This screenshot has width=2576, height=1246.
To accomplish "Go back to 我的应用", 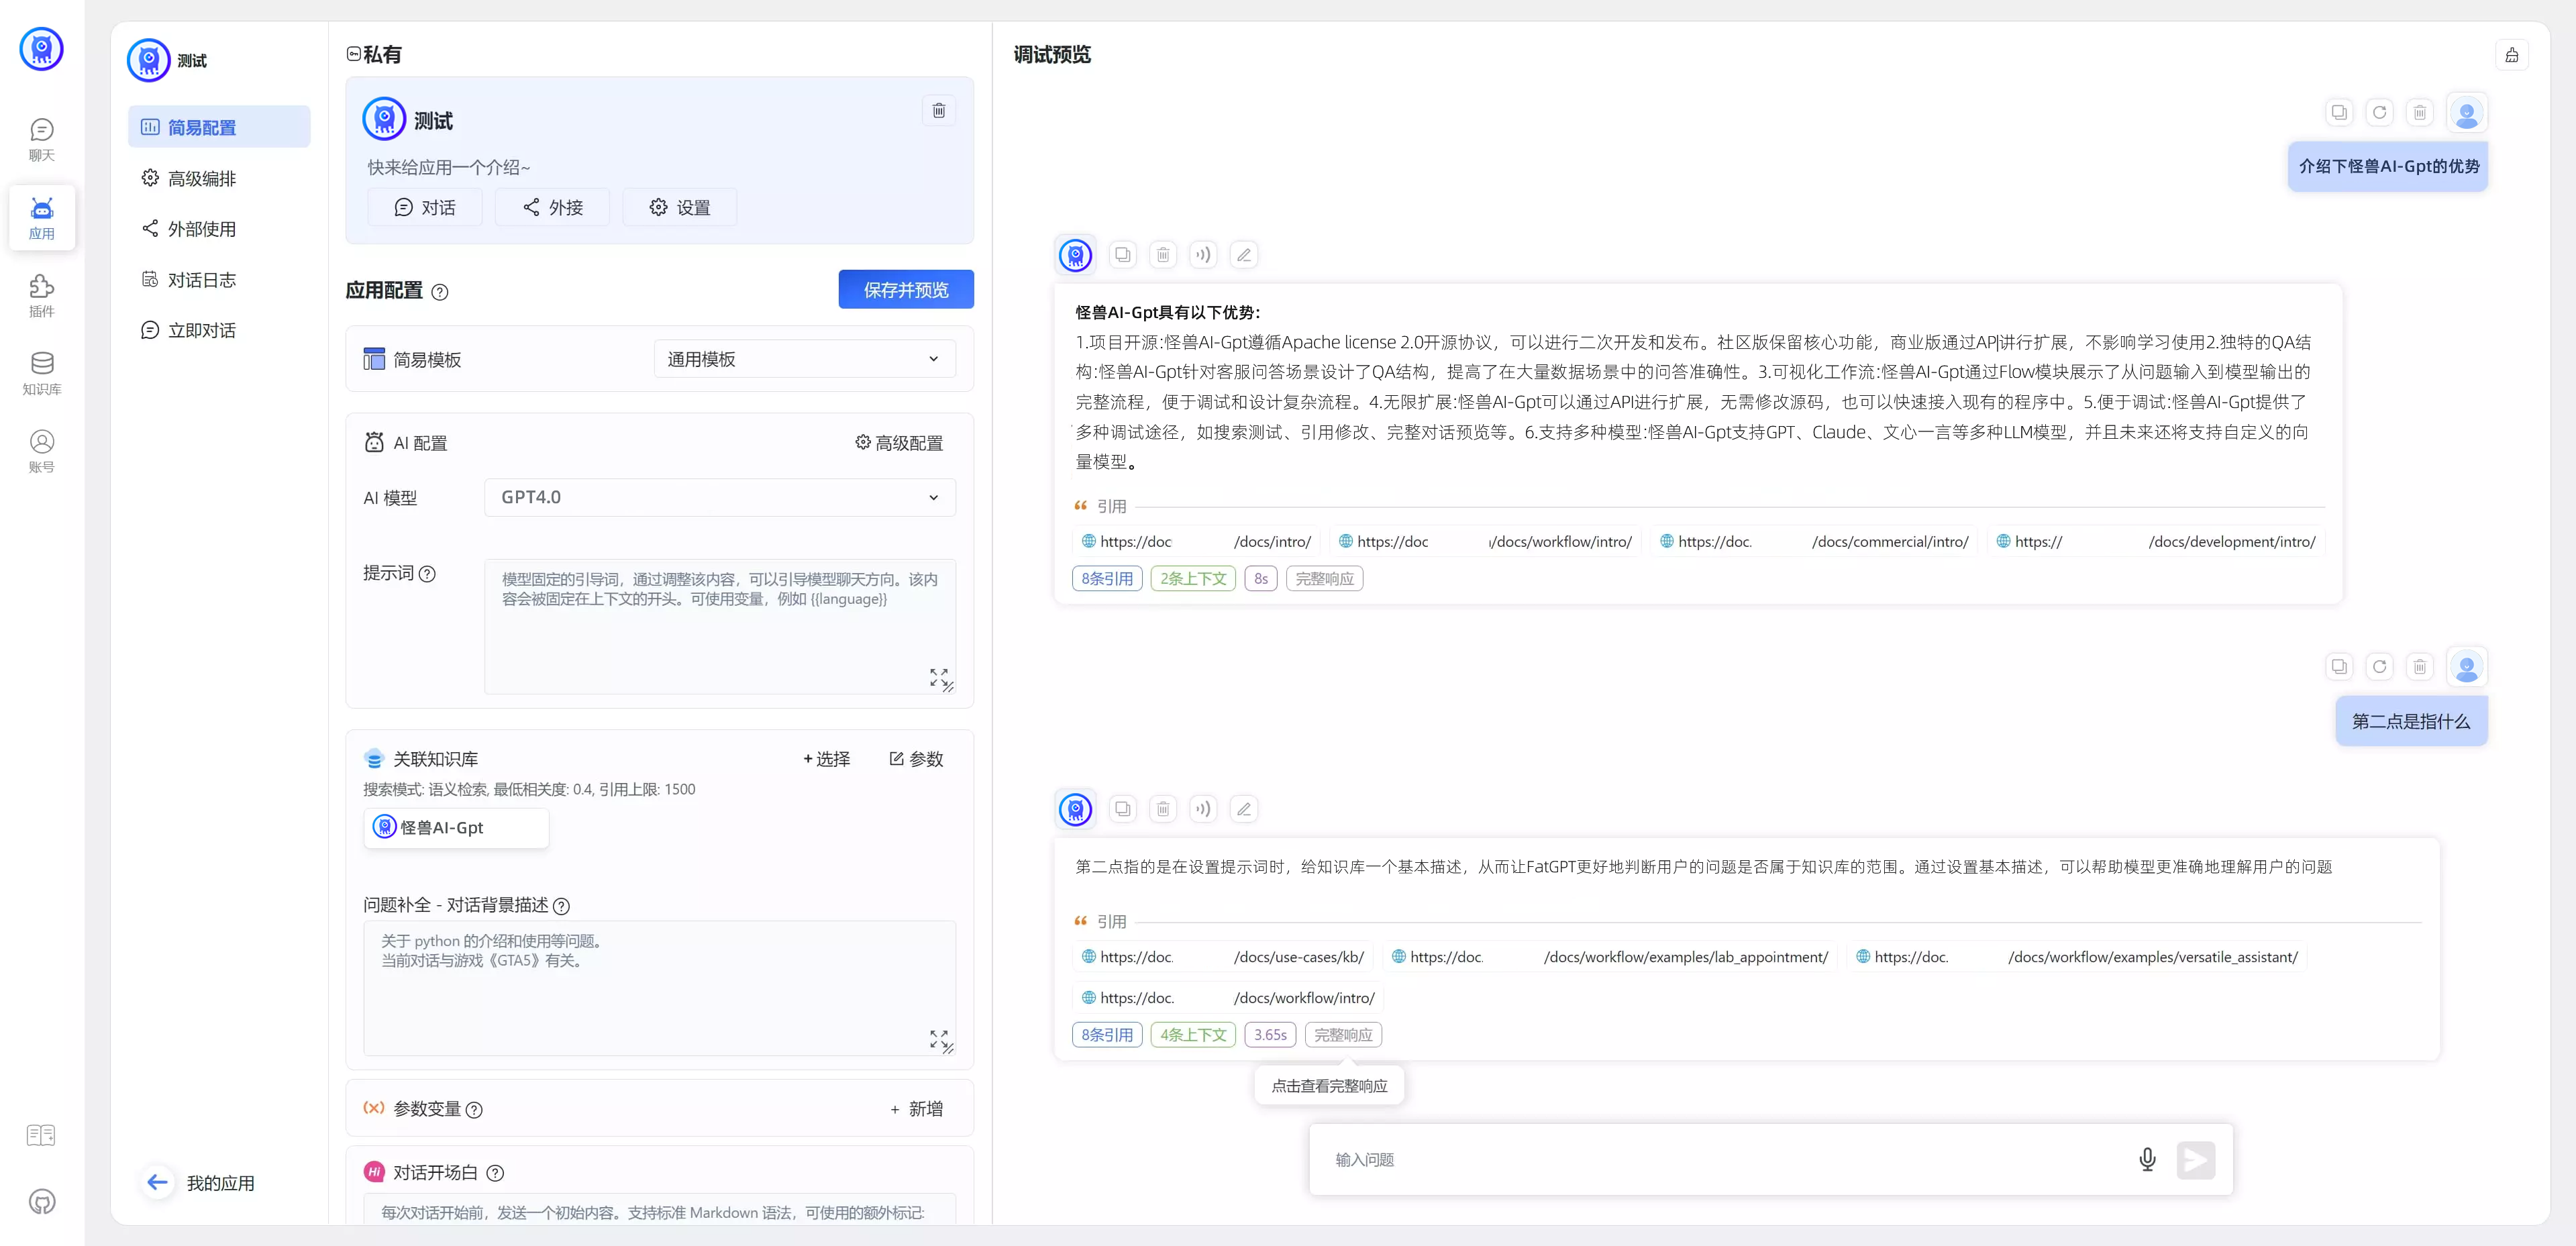I will pos(198,1183).
